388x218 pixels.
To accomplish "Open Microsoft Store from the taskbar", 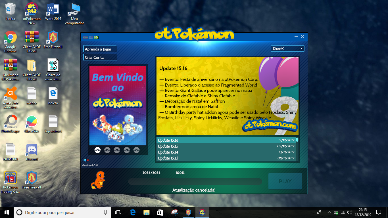I will click(160, 212).
